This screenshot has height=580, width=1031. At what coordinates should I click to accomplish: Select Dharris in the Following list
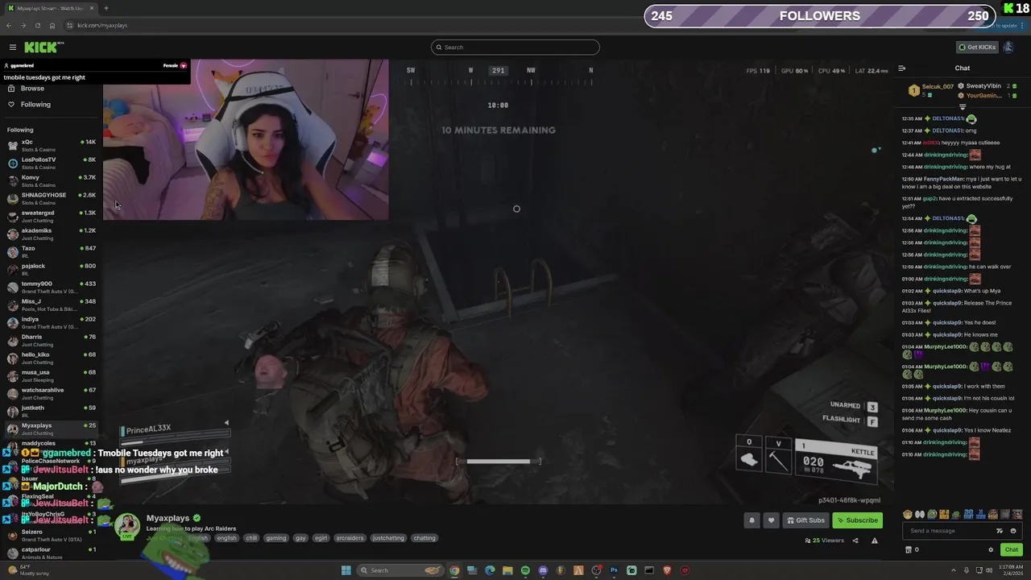[52, 341]
